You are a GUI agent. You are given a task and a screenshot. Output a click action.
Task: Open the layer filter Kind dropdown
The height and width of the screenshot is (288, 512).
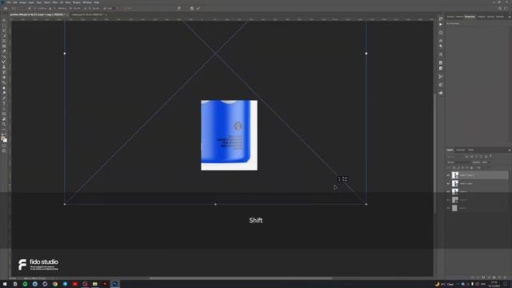[x=455, y=157]
